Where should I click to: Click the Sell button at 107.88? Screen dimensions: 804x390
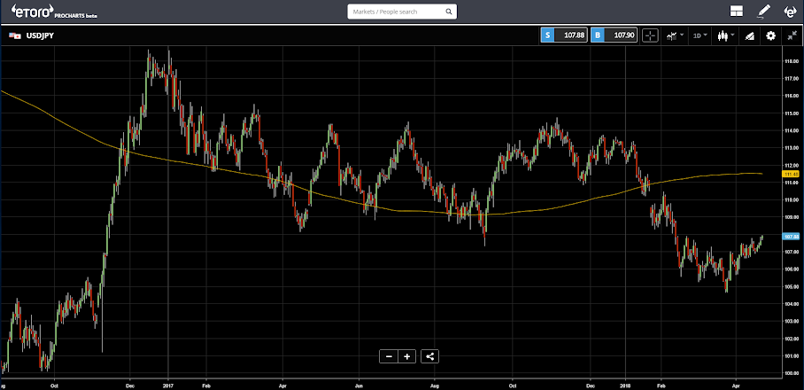pyautogui.click(x=564, y=35)
